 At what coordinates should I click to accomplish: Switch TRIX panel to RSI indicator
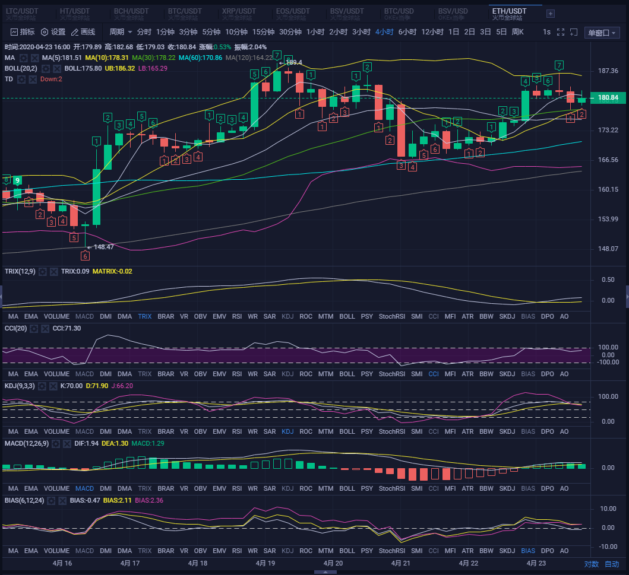pos(236,316)
